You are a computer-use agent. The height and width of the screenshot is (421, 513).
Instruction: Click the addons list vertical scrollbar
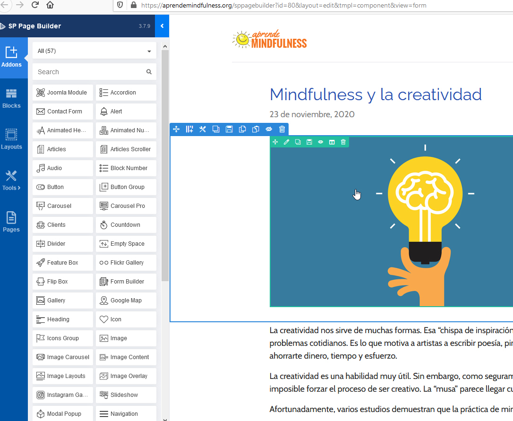[165, 165]
